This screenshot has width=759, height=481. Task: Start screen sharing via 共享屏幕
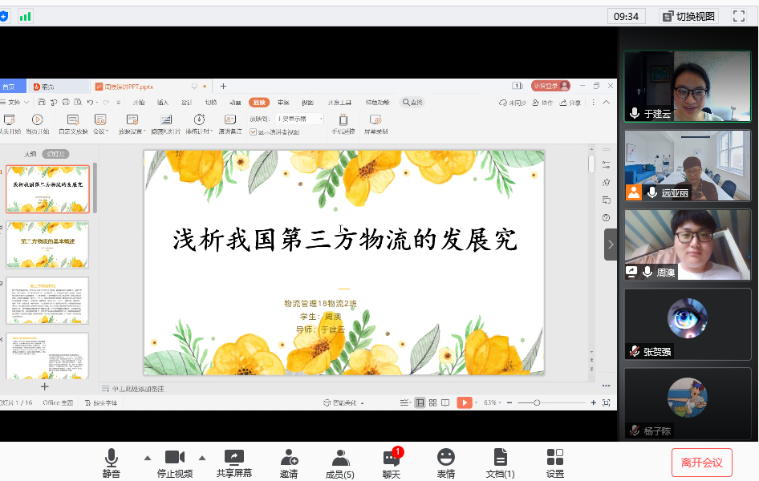(234, 463)
